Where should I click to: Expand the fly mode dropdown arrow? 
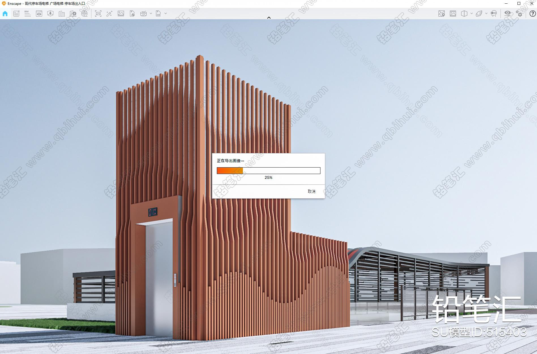click(x=486, y=13)
